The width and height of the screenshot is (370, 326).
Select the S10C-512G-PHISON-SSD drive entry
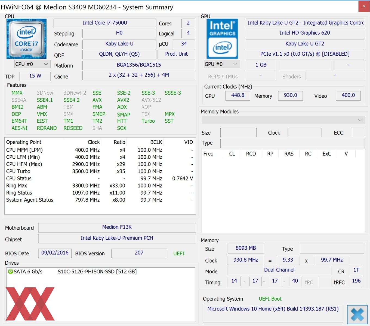pyautogui.click(x=97, y=271)
